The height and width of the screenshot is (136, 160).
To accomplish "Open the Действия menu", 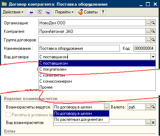I will click(13, 12).
